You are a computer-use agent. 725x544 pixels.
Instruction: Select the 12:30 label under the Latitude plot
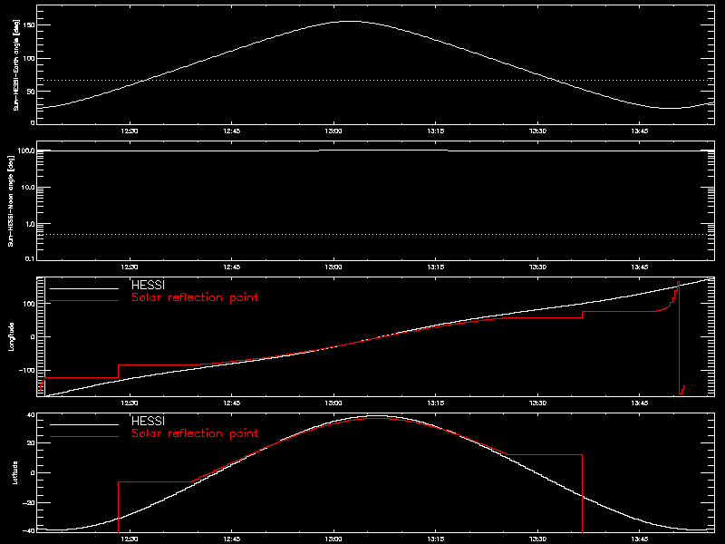130,539
